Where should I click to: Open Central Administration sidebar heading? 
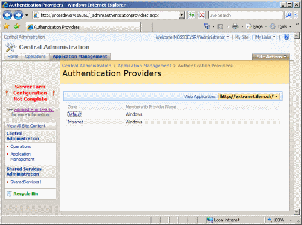[22, 136]
